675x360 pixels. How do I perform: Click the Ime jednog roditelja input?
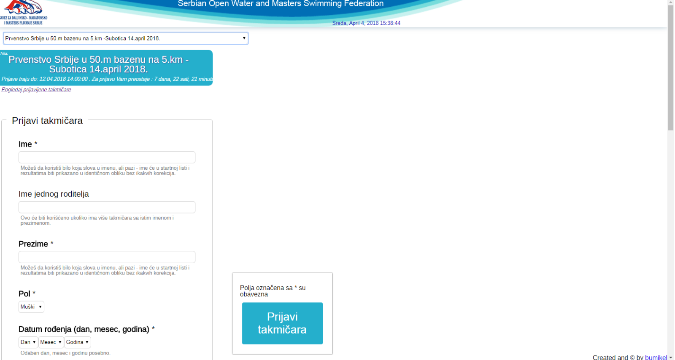tap(107, 207)
